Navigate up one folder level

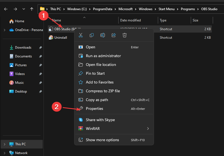[x=32, y=9]
